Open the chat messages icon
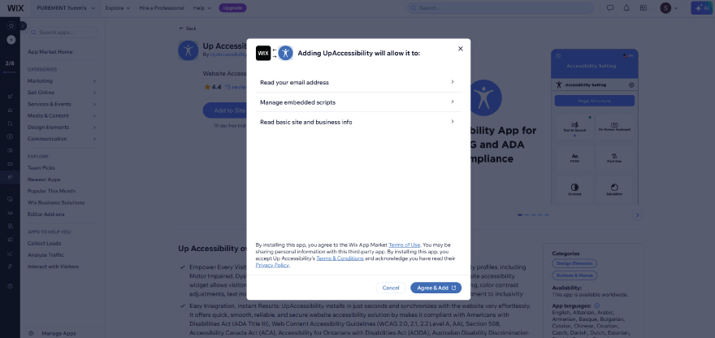Viewport: 715px width, 338px height. (x=610, y=8)
